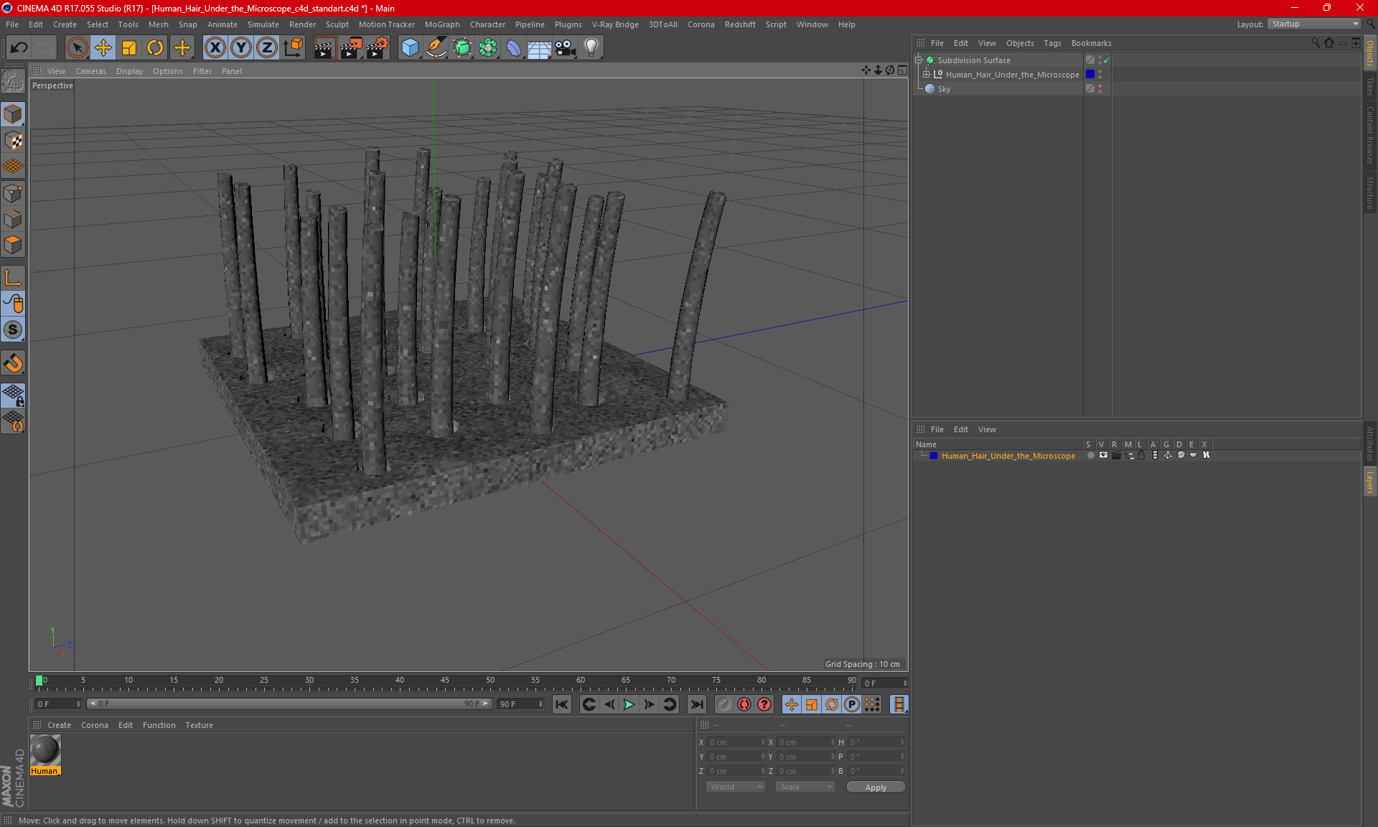Switch to Texture mode
The width and height of the screenshot is (1378, 827).
[x=13, y=141]
